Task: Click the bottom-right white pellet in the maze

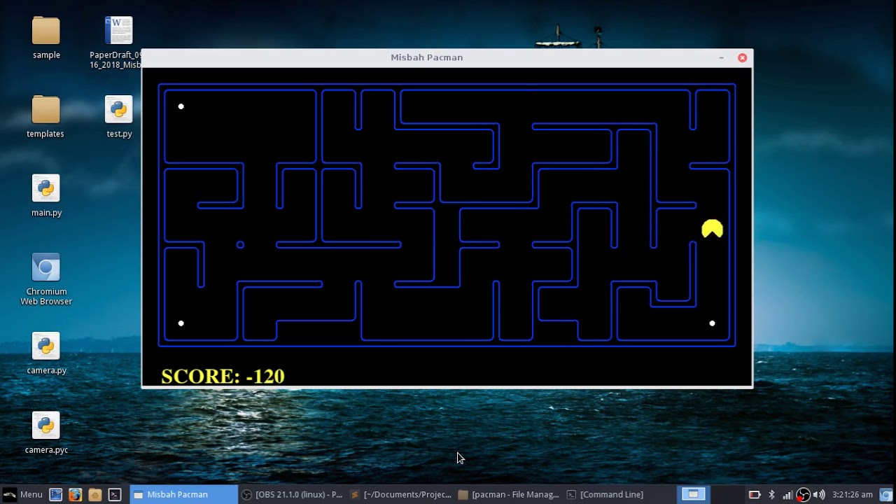Action: 712,323
